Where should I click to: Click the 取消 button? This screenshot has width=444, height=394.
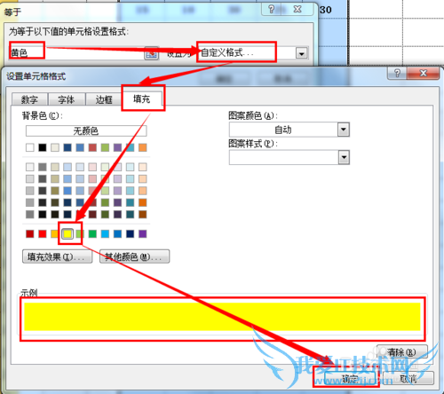coord(408,378)
